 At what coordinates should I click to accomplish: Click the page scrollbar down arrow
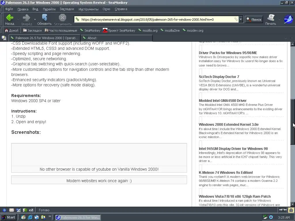coord(293,204)
